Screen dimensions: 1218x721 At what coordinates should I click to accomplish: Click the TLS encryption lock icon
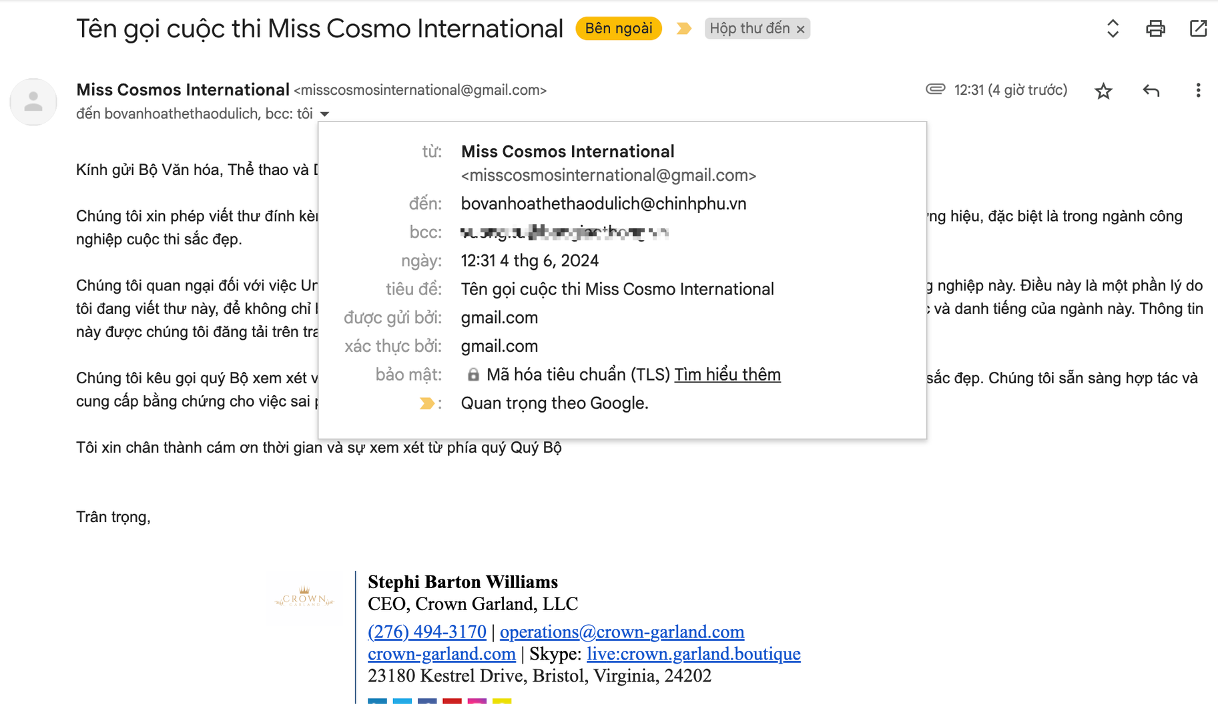[474, 375]
